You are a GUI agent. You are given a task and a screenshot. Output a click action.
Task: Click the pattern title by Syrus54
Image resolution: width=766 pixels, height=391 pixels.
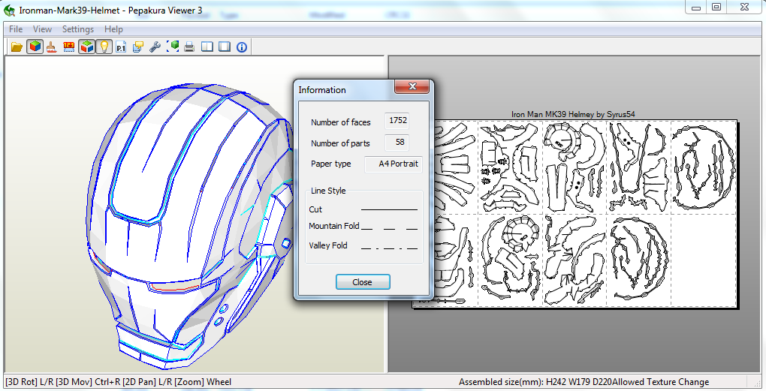pos(573,114)
